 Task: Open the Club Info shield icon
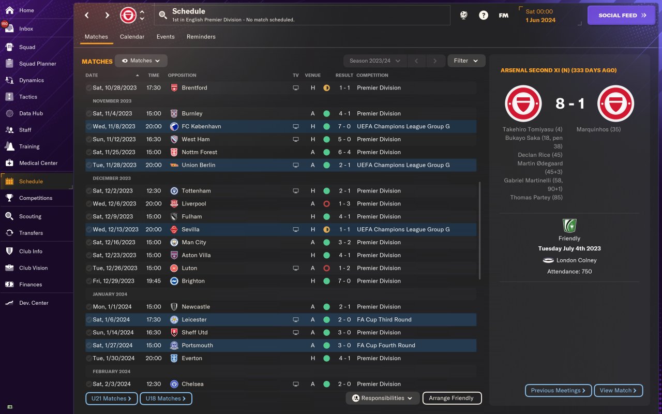(x=9, y=252)
